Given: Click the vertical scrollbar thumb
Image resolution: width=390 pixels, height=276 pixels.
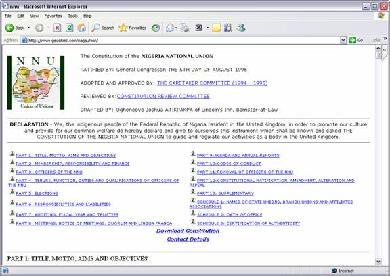Looking at the screenshot, I should point(378,55).
